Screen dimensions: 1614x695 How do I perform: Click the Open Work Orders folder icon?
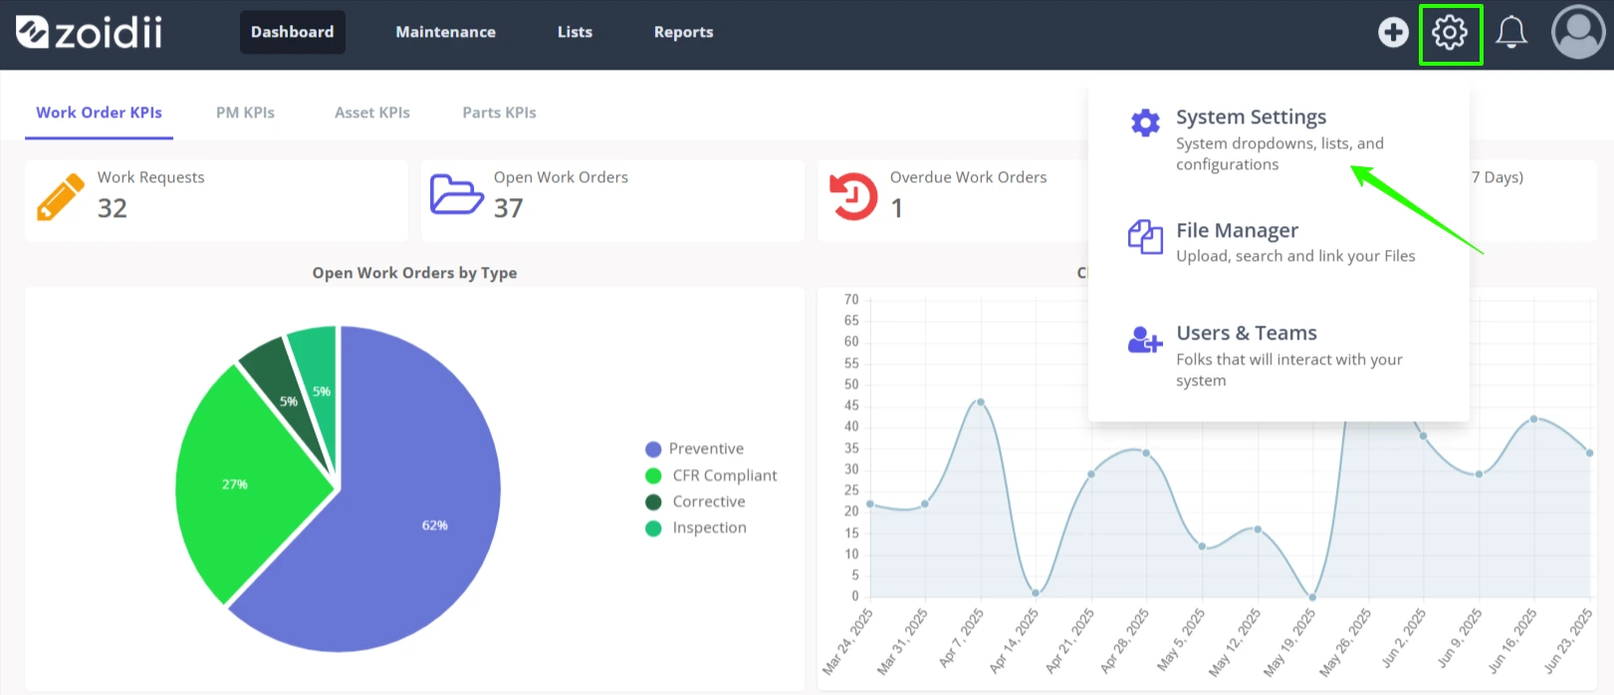click(456, 194)
